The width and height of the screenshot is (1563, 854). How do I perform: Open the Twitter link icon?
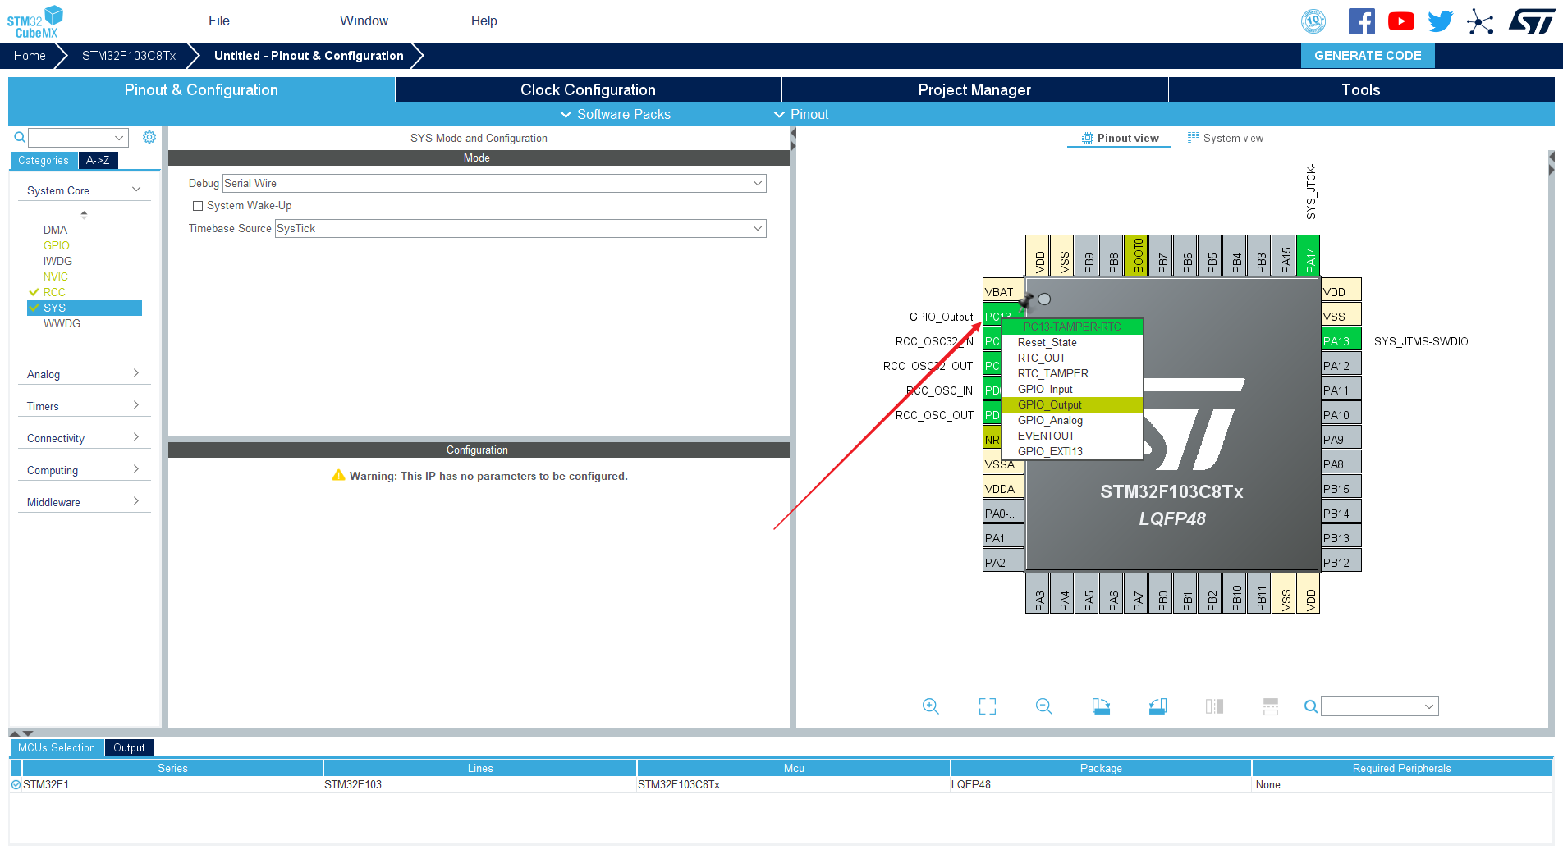tap(1440, 21)
